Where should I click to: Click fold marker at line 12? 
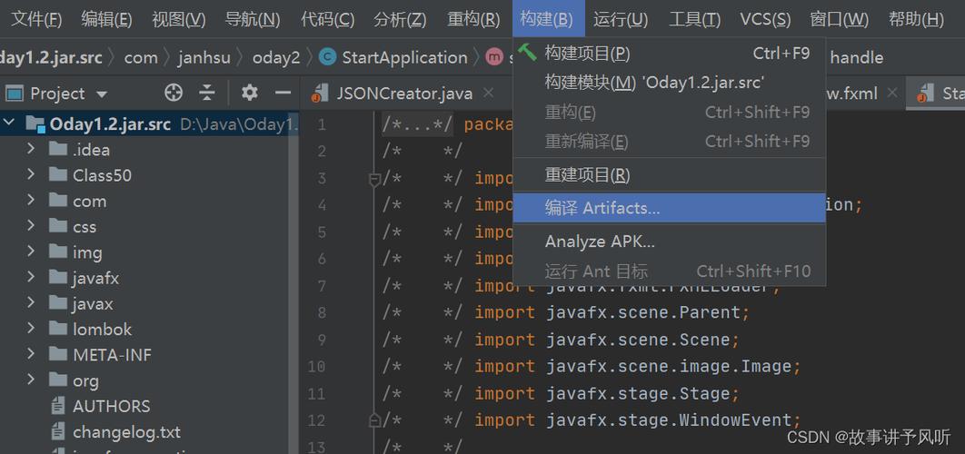(x=374, y=420)
